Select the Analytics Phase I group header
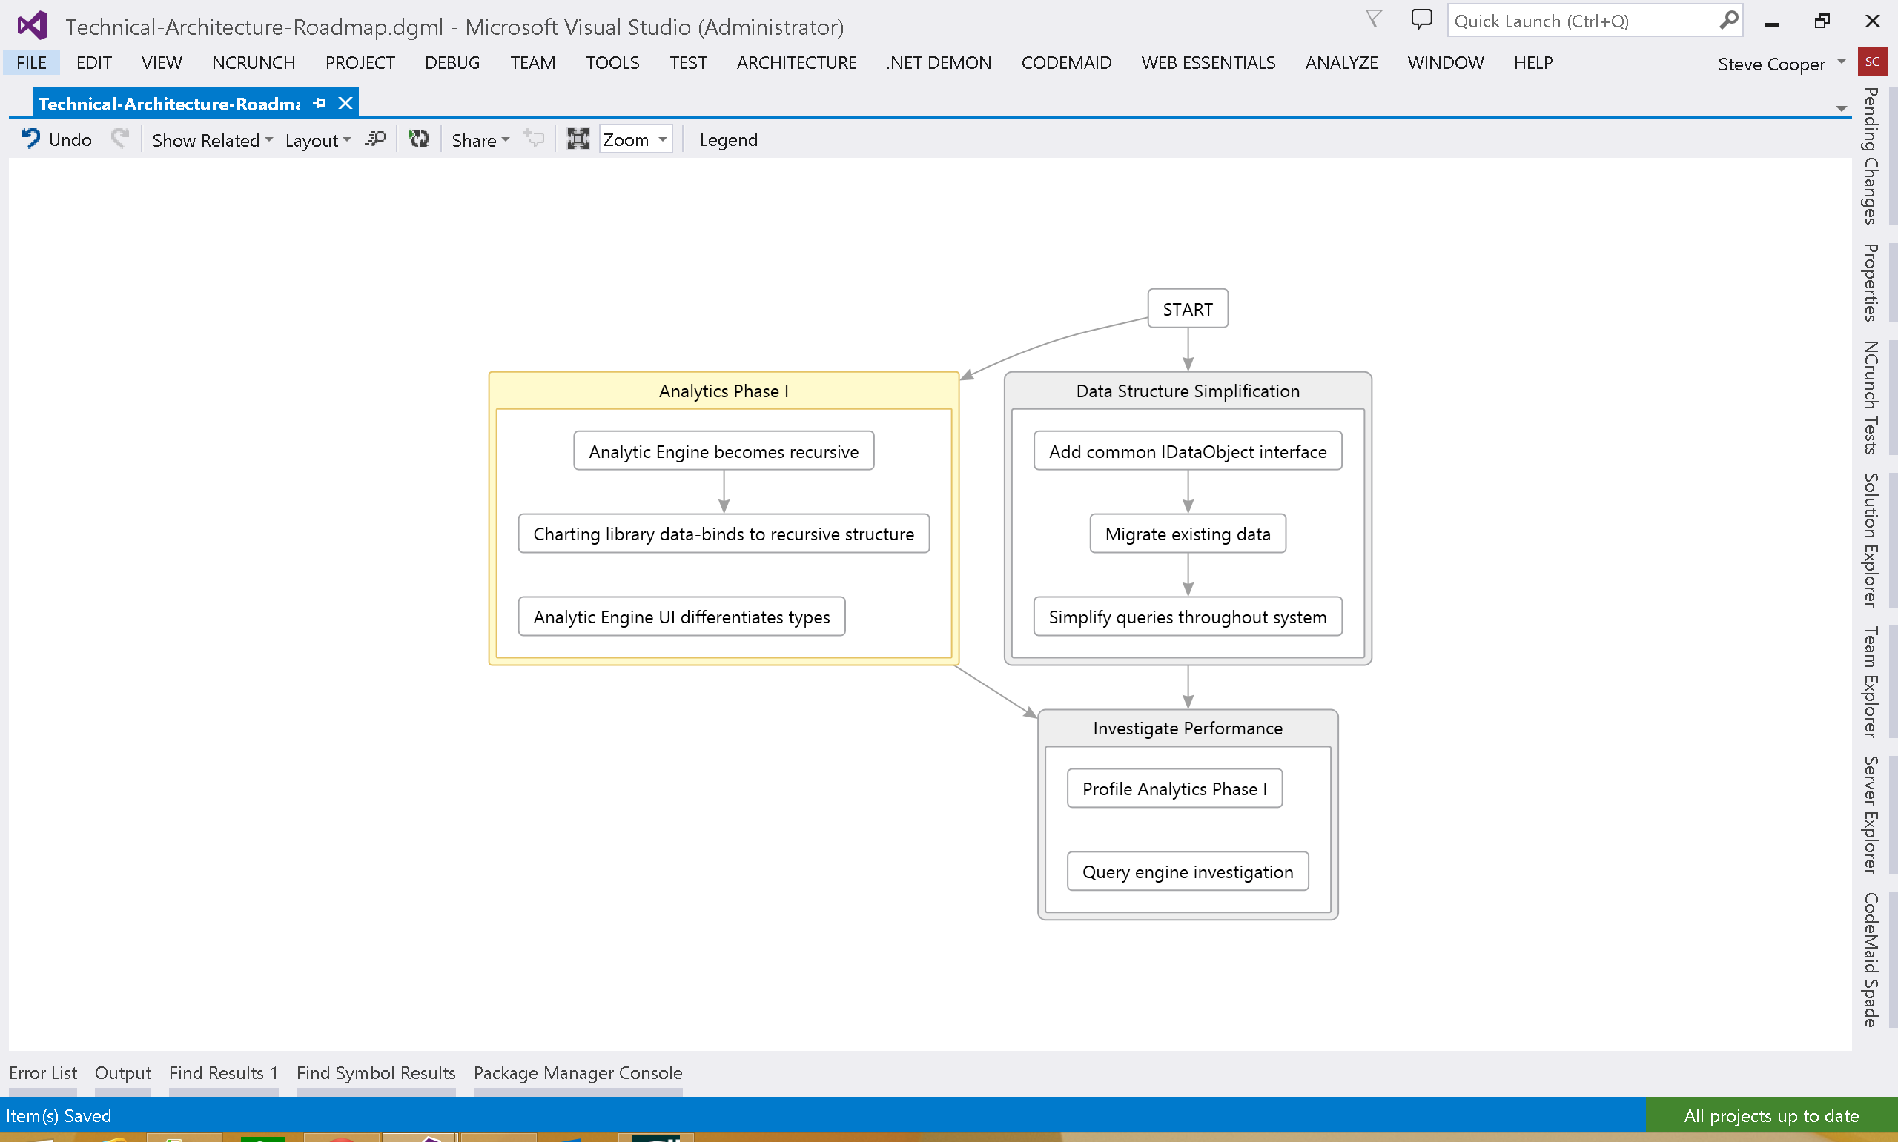Image resolution: width=1898 pixels, height=1142 pixels. 723,391
